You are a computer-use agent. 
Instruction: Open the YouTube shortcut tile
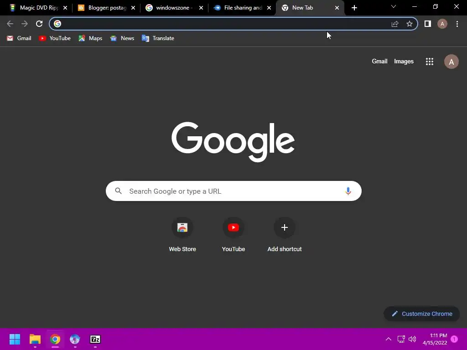(x=233, y=235)
